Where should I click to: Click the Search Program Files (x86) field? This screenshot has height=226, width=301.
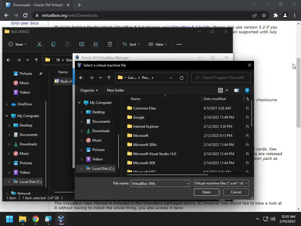pyautogui.click(x=221, y=78)
